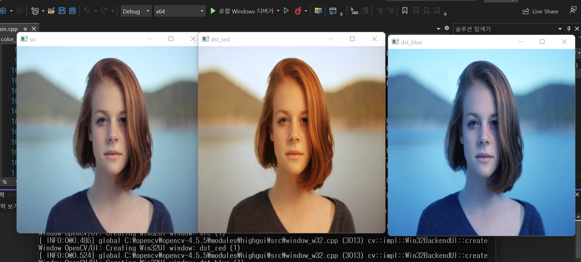Click the open file folder icon

[51, 11]
